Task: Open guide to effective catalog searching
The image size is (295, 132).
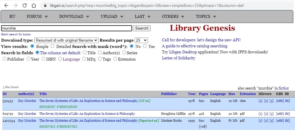Action: pos(194,46)
